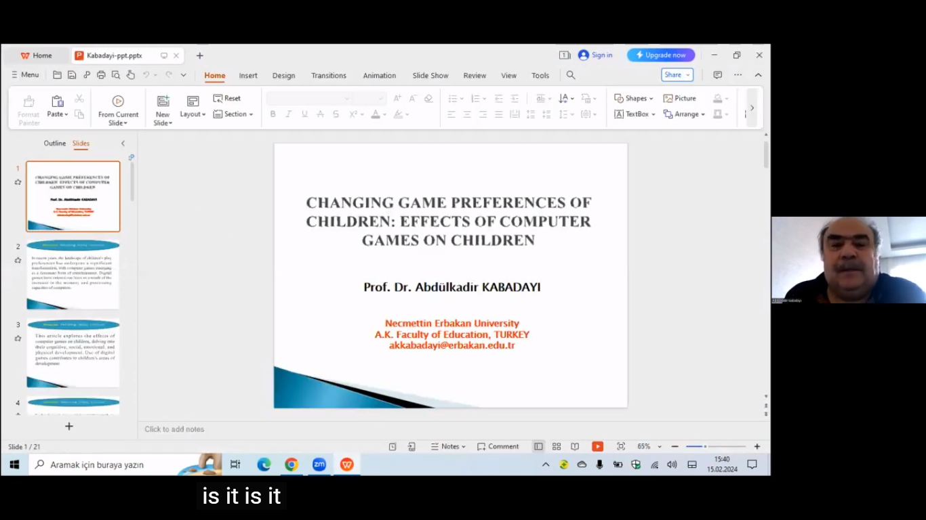
Task: Switch to slide sorter grid view
Action: [557, 447]
